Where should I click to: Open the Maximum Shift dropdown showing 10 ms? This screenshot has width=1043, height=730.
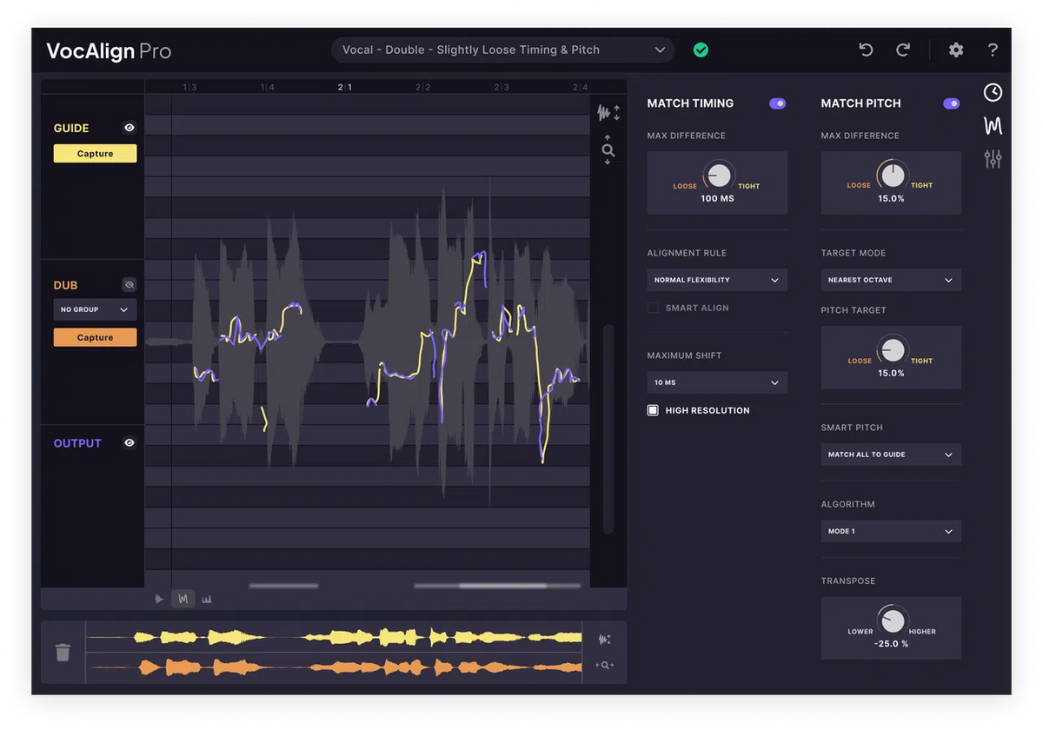[716, 382]
